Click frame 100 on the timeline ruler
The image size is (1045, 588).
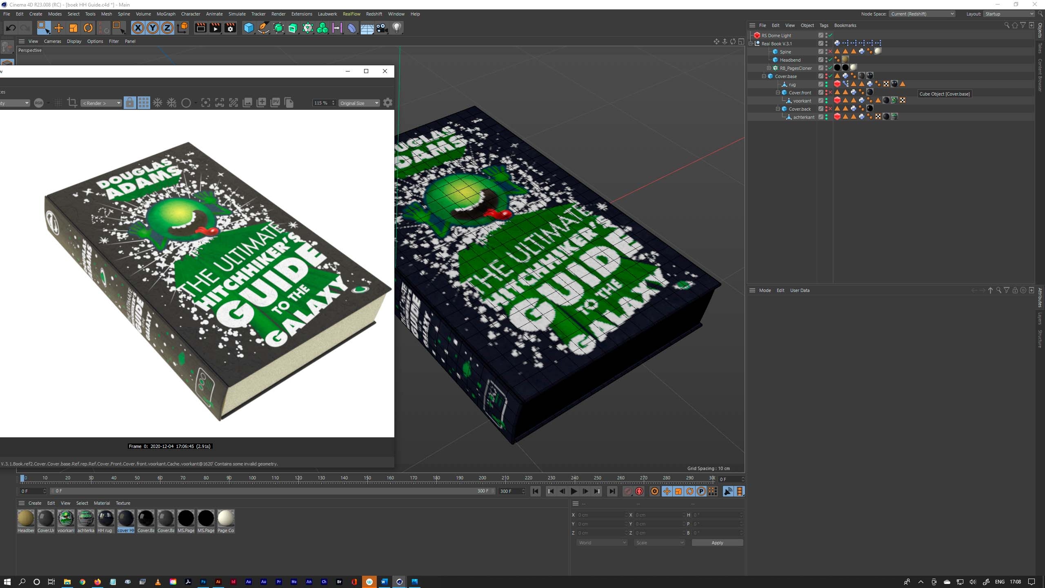(x=252, y=478)
